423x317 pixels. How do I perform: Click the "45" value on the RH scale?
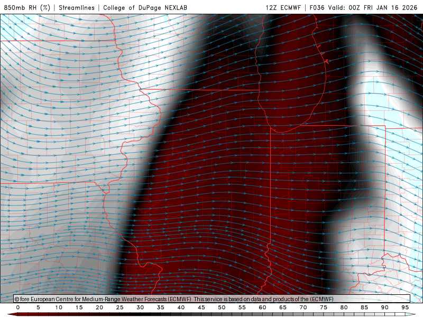click(201, 307)
